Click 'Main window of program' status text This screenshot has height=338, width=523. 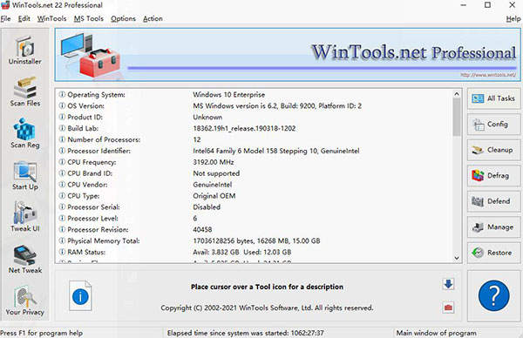437,333
